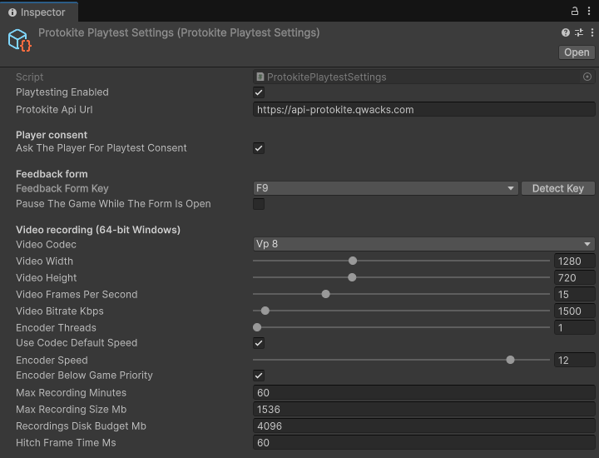Click the ScriptableObject asset icon
Image resolution: width=599 pixels, height=458 pixels.
coord(19,40)
